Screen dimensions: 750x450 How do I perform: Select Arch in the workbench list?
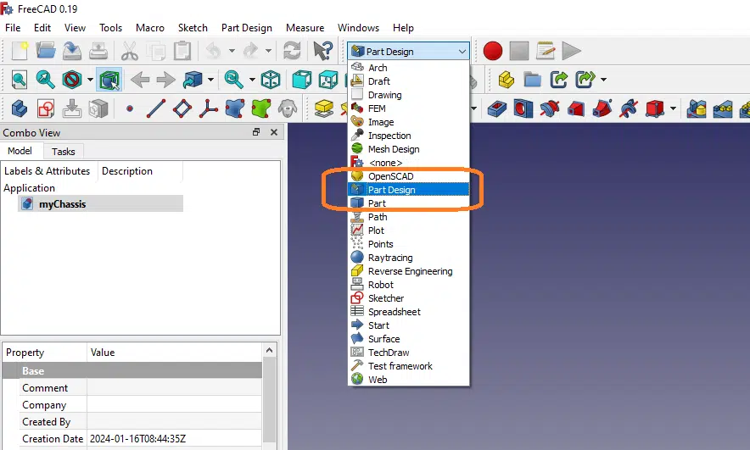(x=408, y=68)
